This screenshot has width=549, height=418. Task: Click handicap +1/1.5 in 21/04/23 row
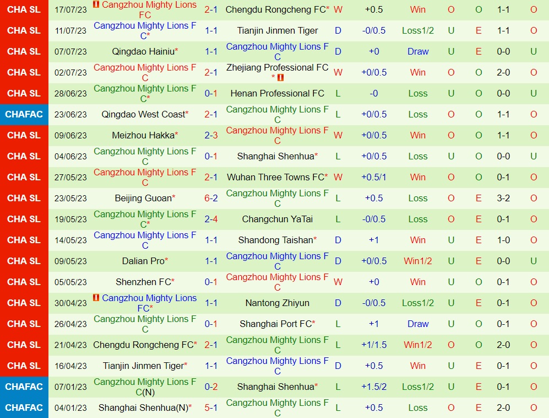374,345
